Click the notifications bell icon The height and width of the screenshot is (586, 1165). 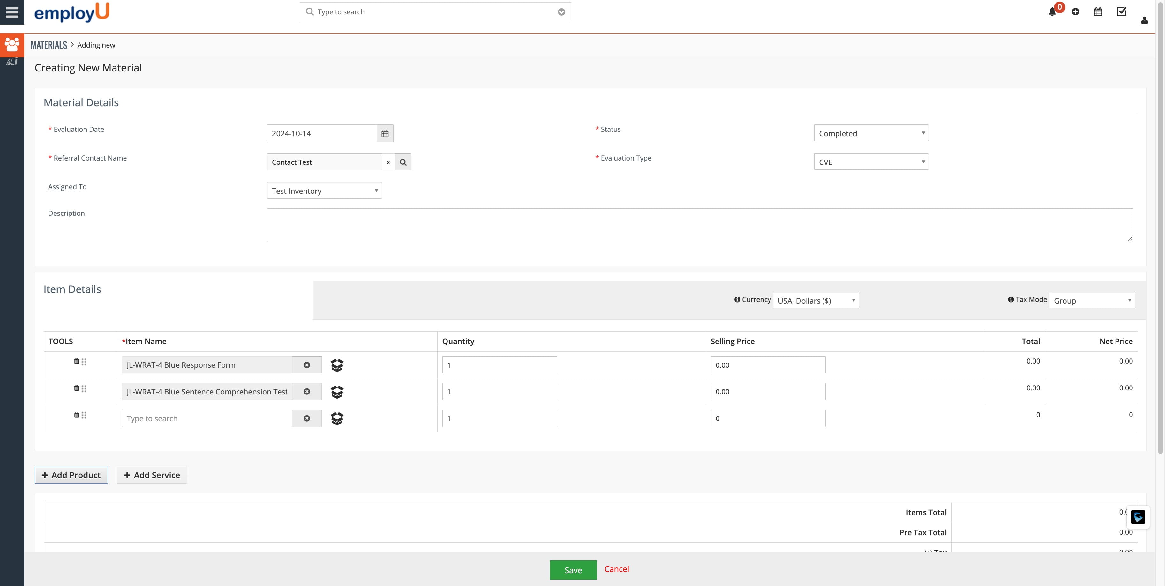(1052, 12)
